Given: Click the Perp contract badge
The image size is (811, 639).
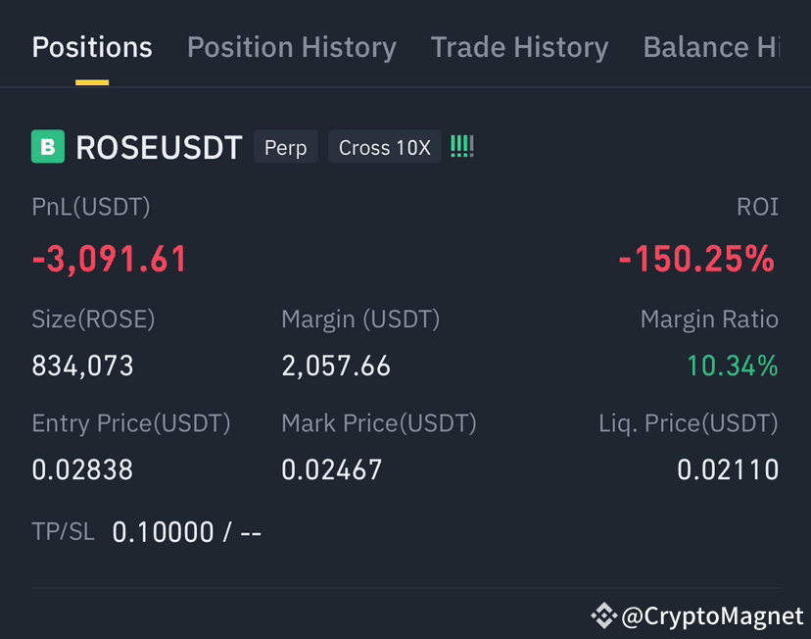Looking at the screenshot, I should pos(285,147).
